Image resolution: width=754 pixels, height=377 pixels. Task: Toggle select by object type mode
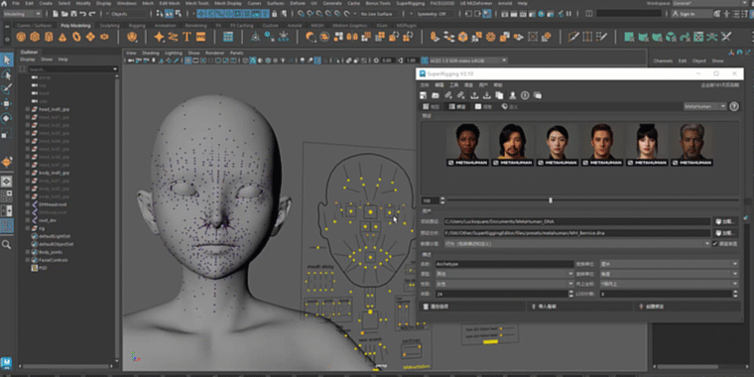click(x=170, y=14)
